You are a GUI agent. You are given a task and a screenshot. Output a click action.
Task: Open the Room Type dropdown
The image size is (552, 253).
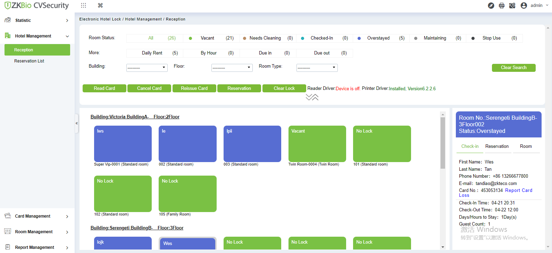[317, 68]
